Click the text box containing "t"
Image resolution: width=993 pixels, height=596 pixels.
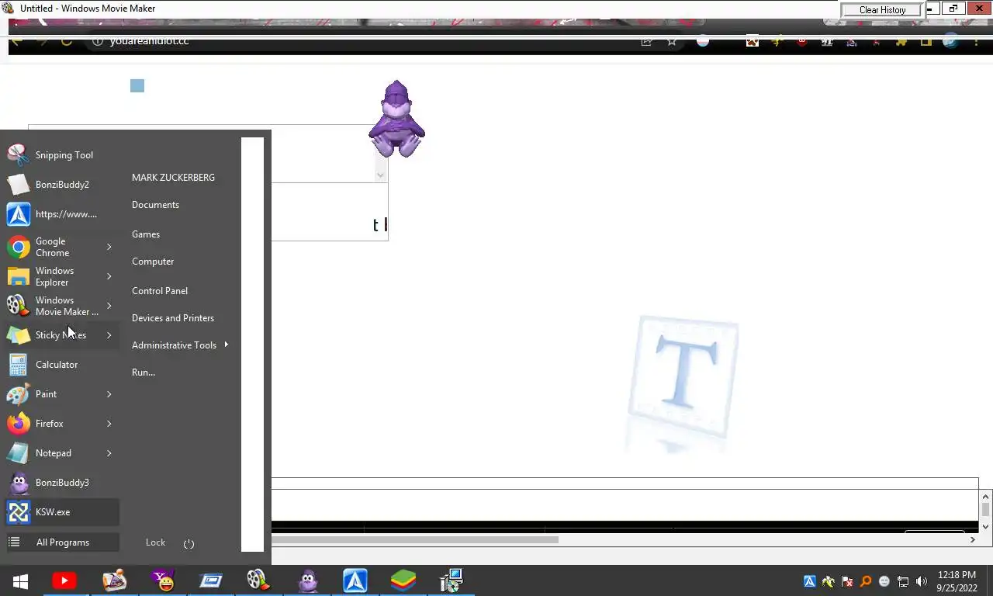(330, 212)
